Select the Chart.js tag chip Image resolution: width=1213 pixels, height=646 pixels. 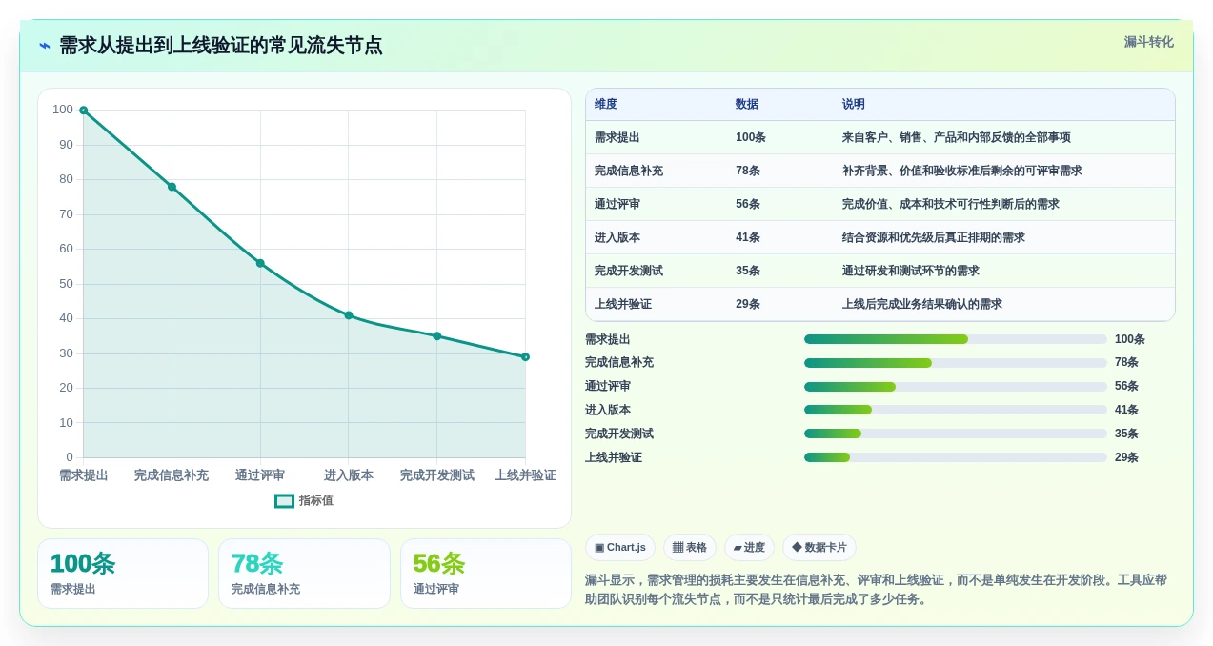(620, 548)
